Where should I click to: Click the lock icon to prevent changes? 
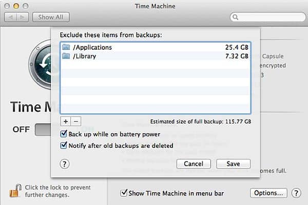(x=15, y=191)
